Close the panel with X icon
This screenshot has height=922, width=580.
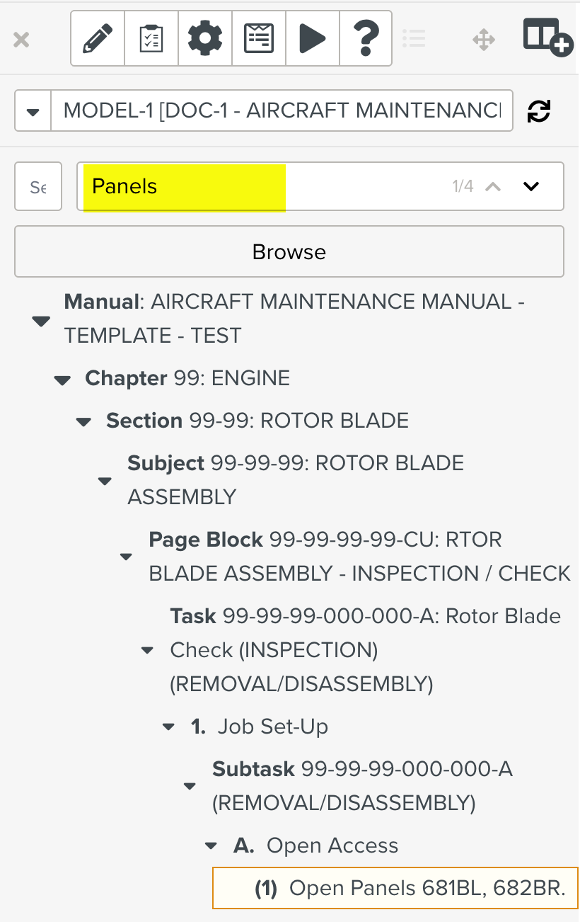[x=21, y=40]
